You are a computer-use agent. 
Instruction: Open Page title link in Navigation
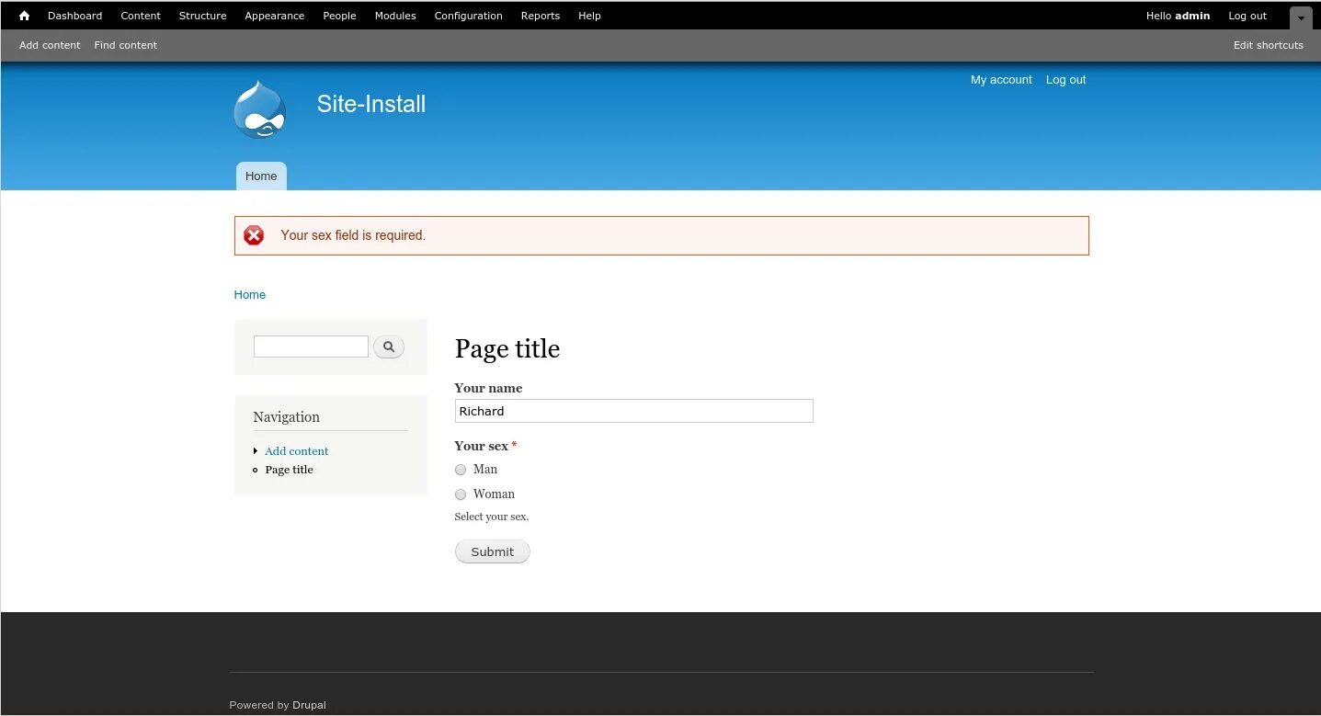(x=290, y=470)
